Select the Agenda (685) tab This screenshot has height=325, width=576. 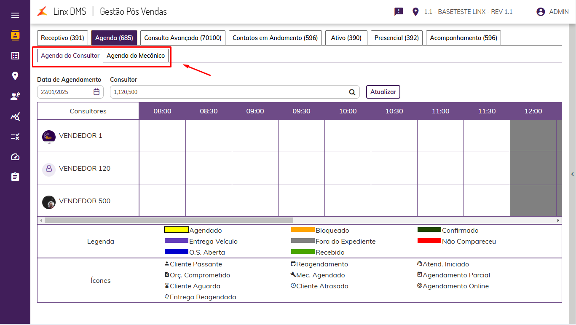tap(114, 38)
